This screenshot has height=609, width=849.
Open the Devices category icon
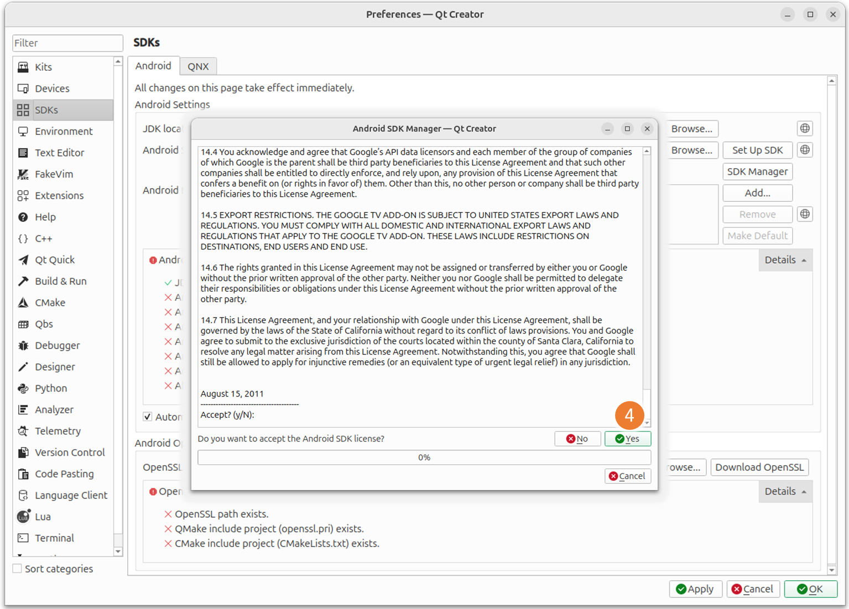click(x=23, y=89)
